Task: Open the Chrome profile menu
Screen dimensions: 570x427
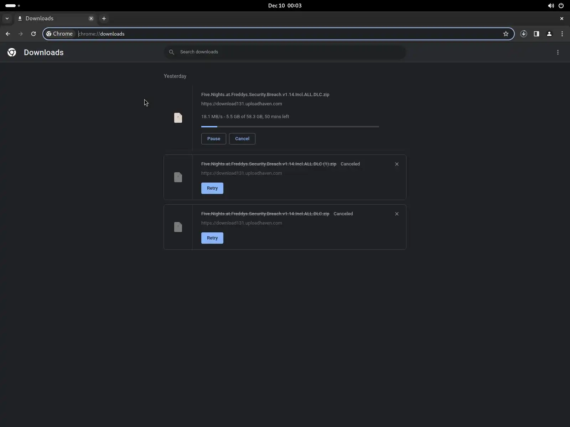Action: pos(549,34)
